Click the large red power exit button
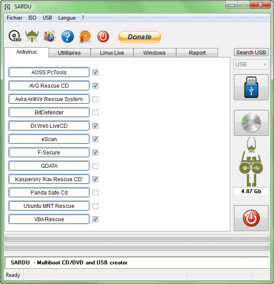 tap(251, 218)
